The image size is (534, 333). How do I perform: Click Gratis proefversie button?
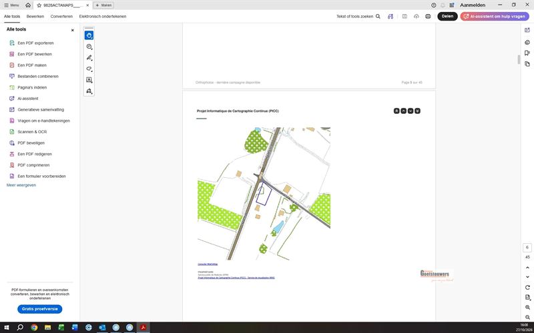[40, 309]
